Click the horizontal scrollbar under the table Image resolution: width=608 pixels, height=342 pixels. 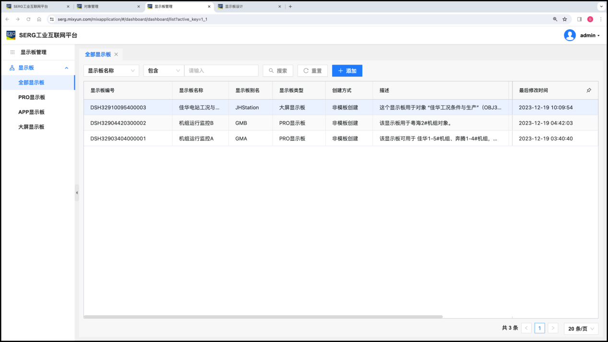[x=263, y=317]
